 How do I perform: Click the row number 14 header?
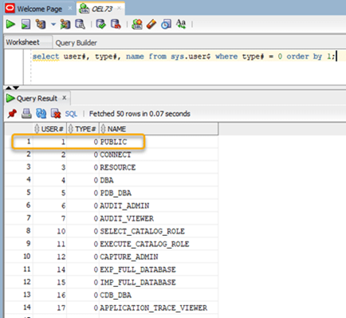coord(19,308)
